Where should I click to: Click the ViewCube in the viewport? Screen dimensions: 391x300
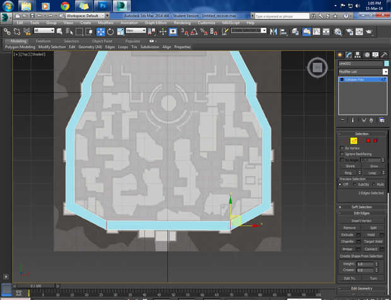coord(317,67)
